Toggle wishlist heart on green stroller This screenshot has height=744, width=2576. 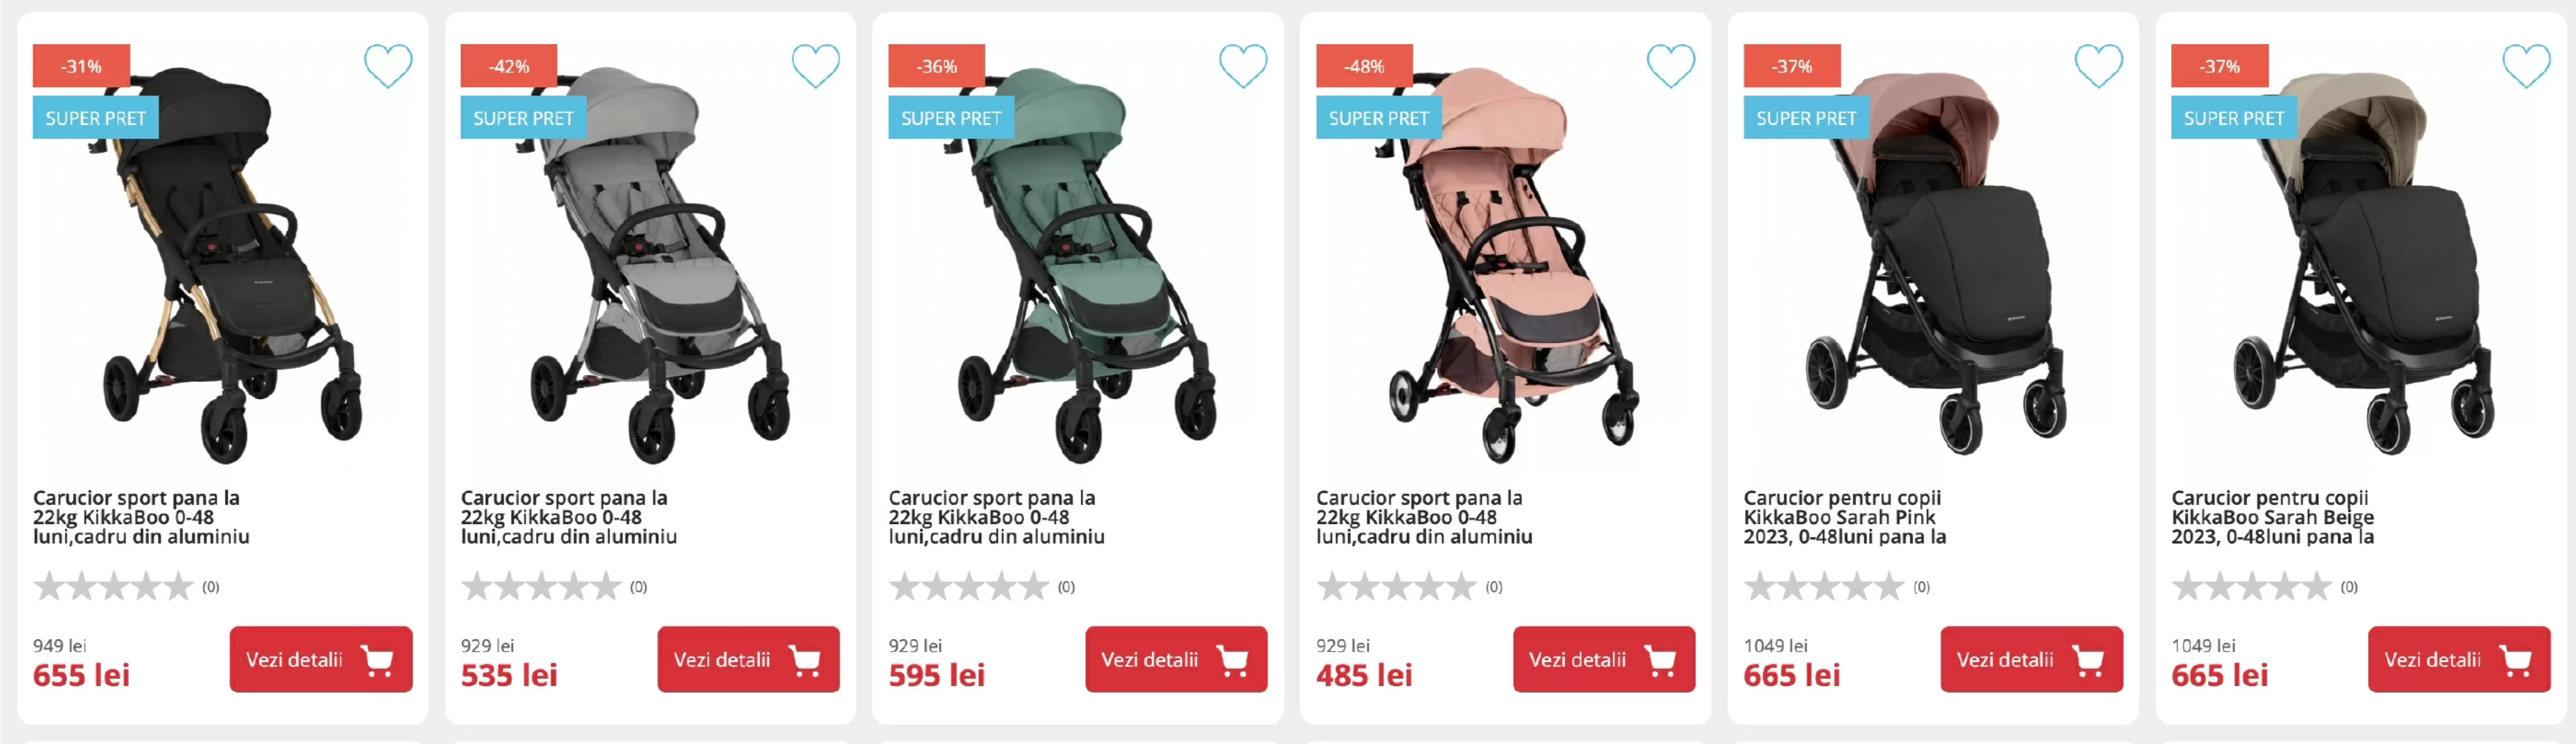[1243, 66]
